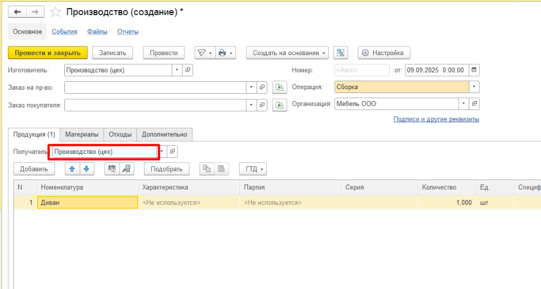Fill from production order with the green arrow icon
This screenshot has width=541, height=289.
[279, 87]
